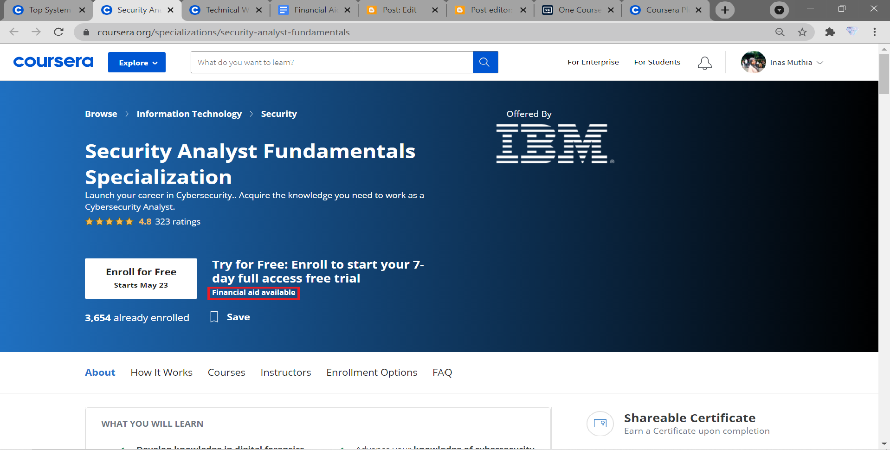Close the Technical W tab
Screen dimensions: 890x450
pos(259,10)
